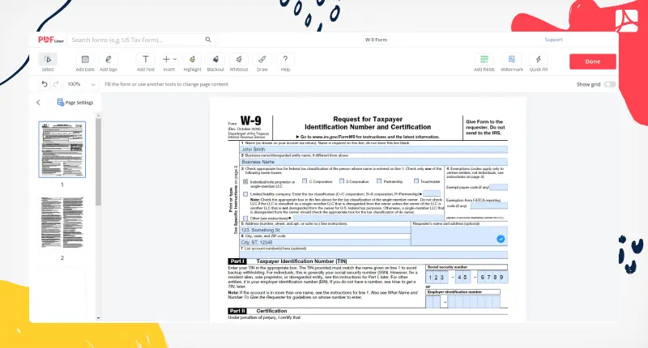Open Page Settings
The image size is (648, 348).
[75, 103]
